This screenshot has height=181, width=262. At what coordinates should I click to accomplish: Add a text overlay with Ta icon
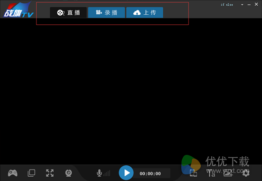(x=211, y=173)
